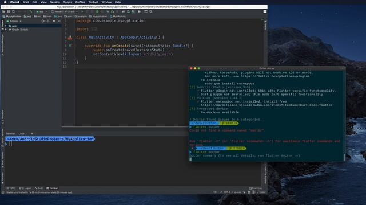Click the SDK Manager icon in toolbar
Viewport: 366px width, 205px height.
click(x=133, y=11)
